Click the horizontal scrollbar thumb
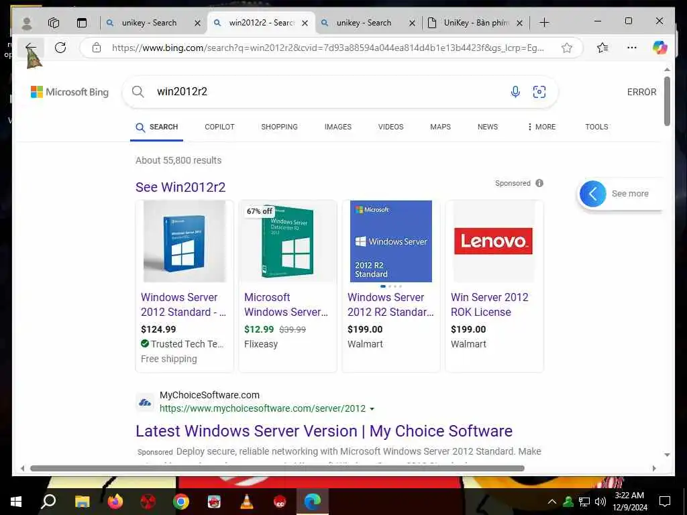Viewport: 687px width, 515px height. (x=277, y=468)
